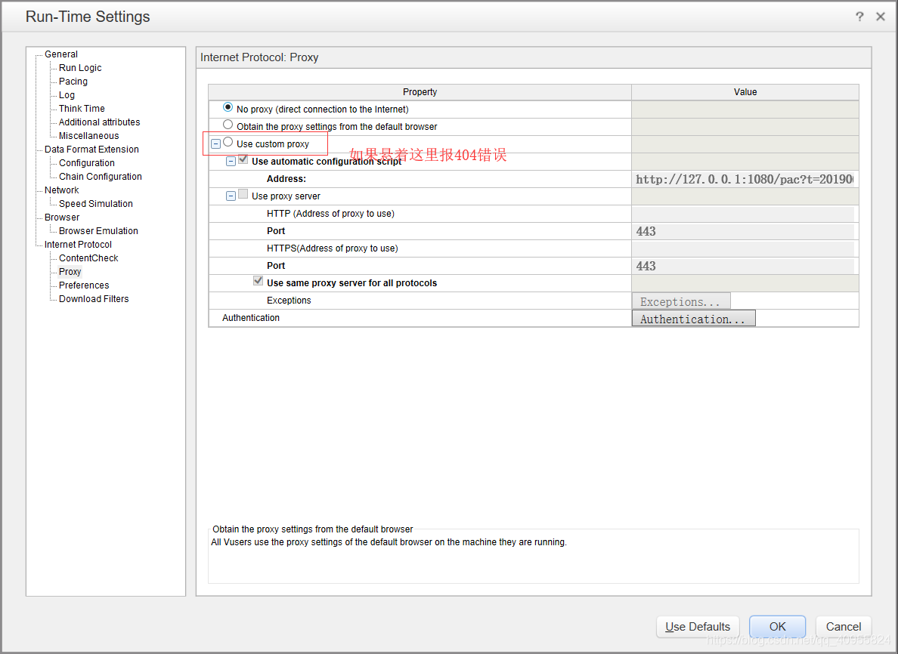Select Data Format Extension node
This screenshot has height=654, width=898.
[x=91, y=150]
